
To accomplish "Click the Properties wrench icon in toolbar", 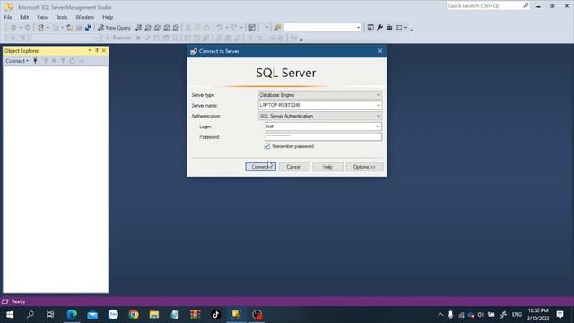I will [x=380, y=28].
